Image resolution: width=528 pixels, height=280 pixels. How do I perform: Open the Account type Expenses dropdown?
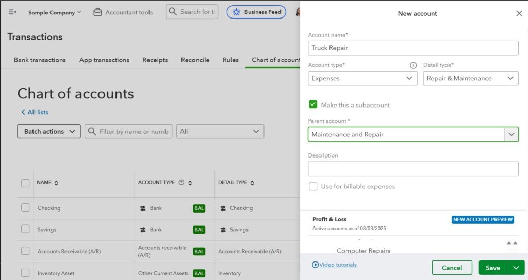(x=361, y=78)
